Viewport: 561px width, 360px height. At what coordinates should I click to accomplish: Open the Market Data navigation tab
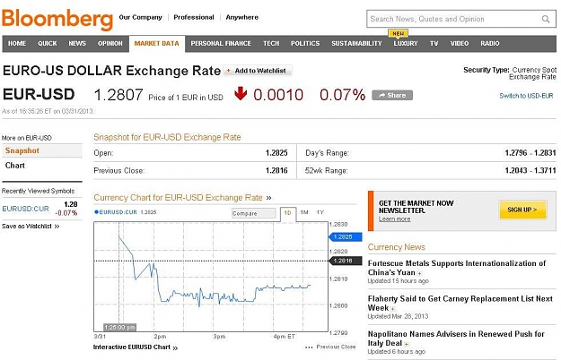pos(157,44)
